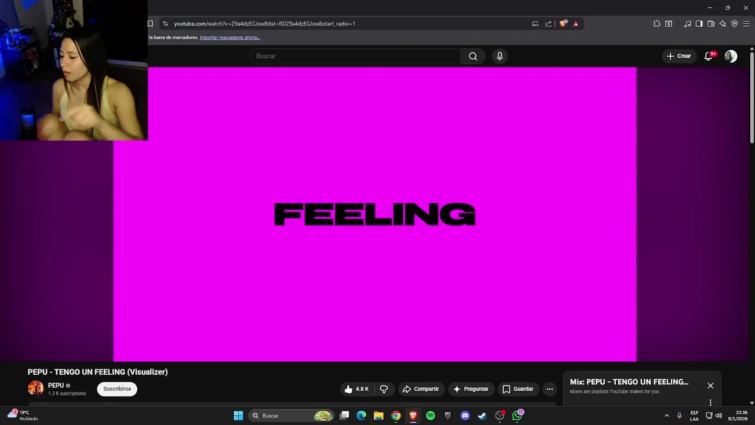Open the media control music note icon
Image resolution: width=755 pixels, height=425 pixels.
(x=687, y=24)
